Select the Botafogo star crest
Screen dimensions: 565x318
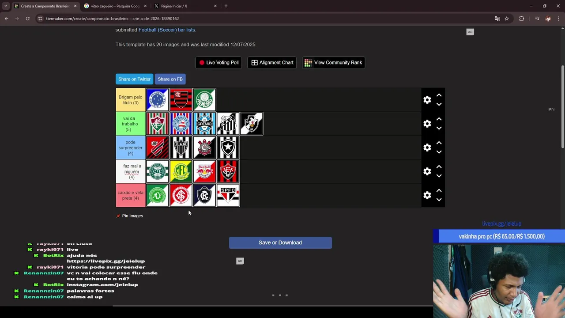coord(228,148)
